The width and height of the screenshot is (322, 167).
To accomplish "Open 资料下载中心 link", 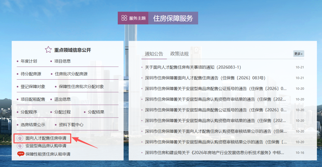I will coord(71,125).
